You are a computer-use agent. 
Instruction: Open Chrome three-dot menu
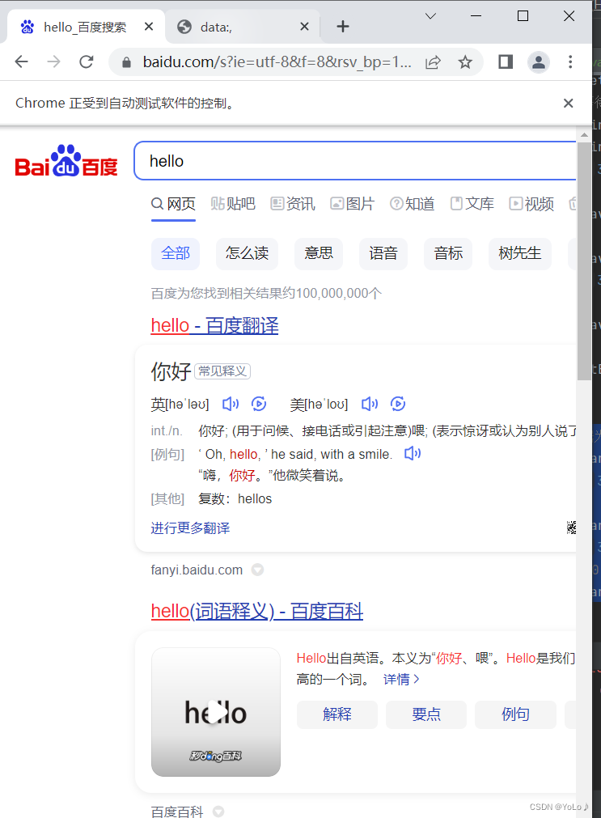(570, 62)
